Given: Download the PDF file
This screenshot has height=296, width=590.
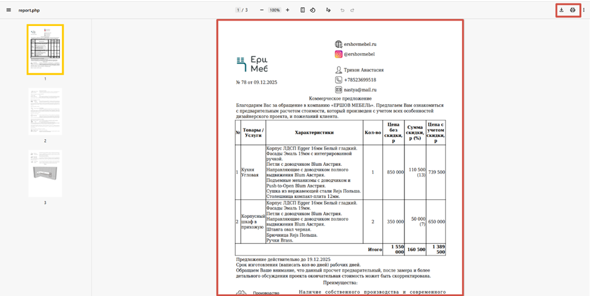Looking at the screenshot, I should [x=562, y=10].
